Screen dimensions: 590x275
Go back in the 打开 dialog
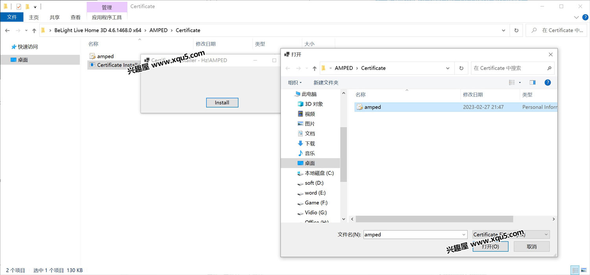click(288, 68)
